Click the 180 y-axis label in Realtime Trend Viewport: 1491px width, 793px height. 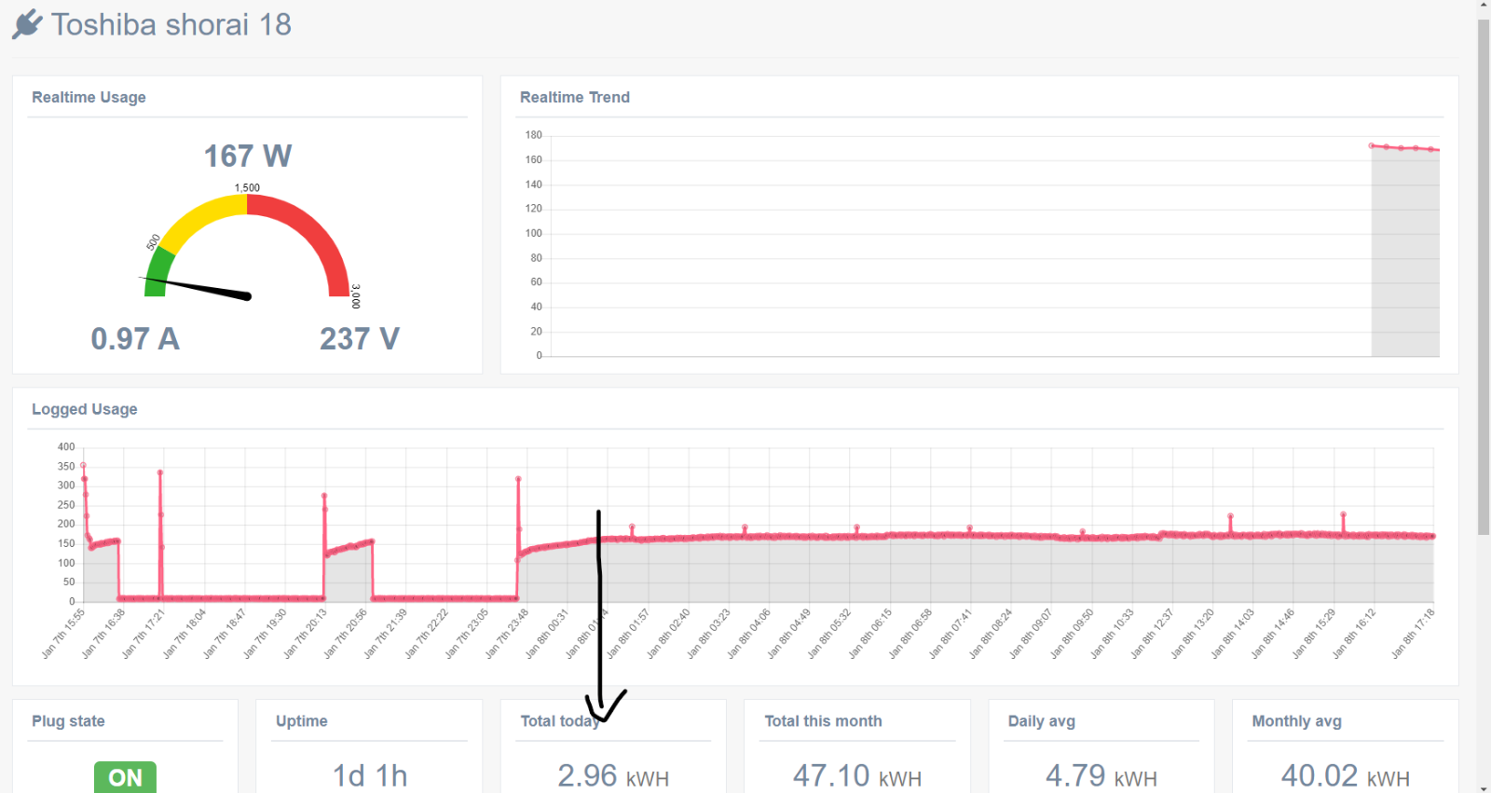[533, 135]
